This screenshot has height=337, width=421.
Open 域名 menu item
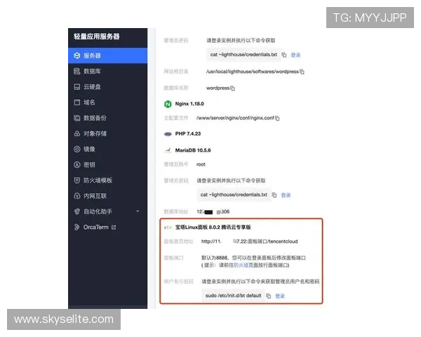click(x=107, y=103)
